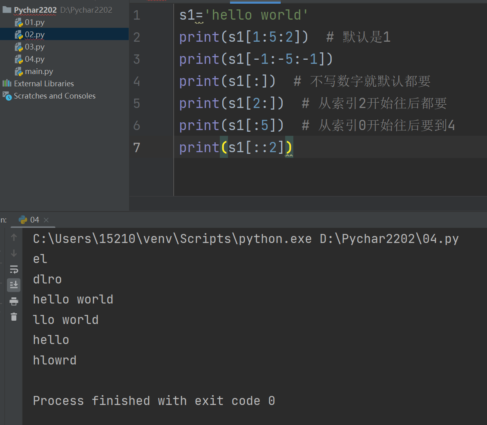Image resolution: width=487 pixels, height=425 pixels.
Task: Expand Scratches and Consoles node
Action: [x=54, y=96]
